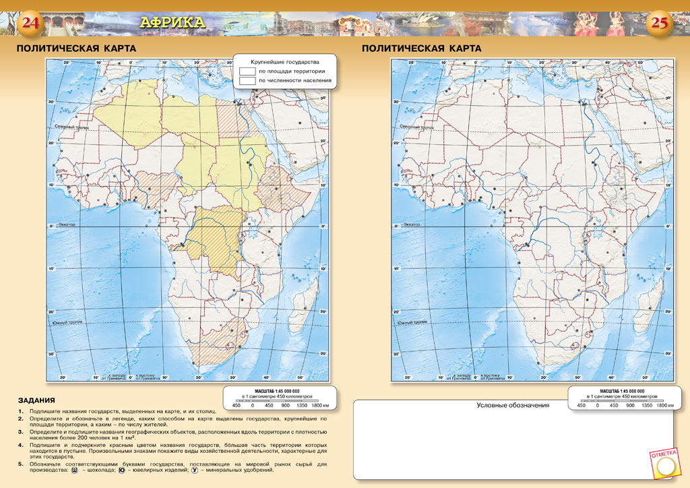The image size is (690, 488).
Task: Click the ПОЛИТИЧЕСКАЯ КАРТА heading on page 25
Action: 422,49
